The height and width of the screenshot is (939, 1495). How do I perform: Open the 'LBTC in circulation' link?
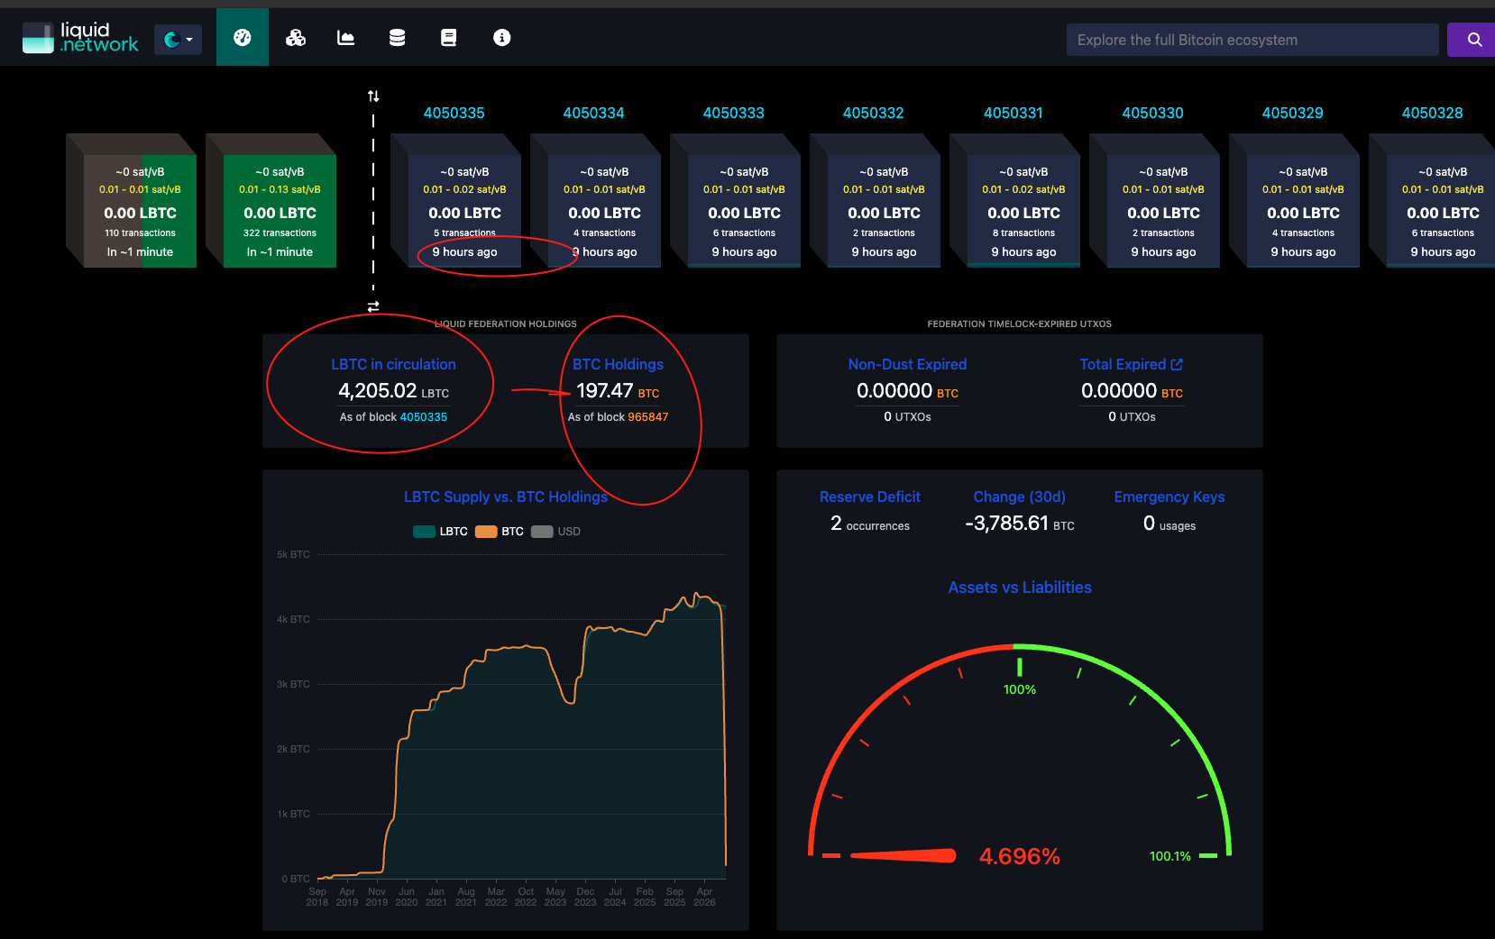(x=393, y=364)
